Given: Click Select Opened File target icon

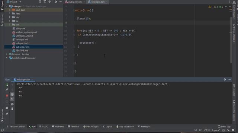Looking at the screenshot, I should point(40,2).
